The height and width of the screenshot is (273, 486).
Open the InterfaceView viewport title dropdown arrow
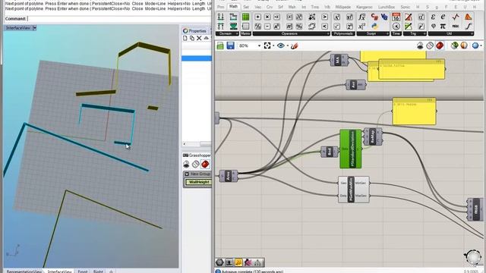[34, 28]
